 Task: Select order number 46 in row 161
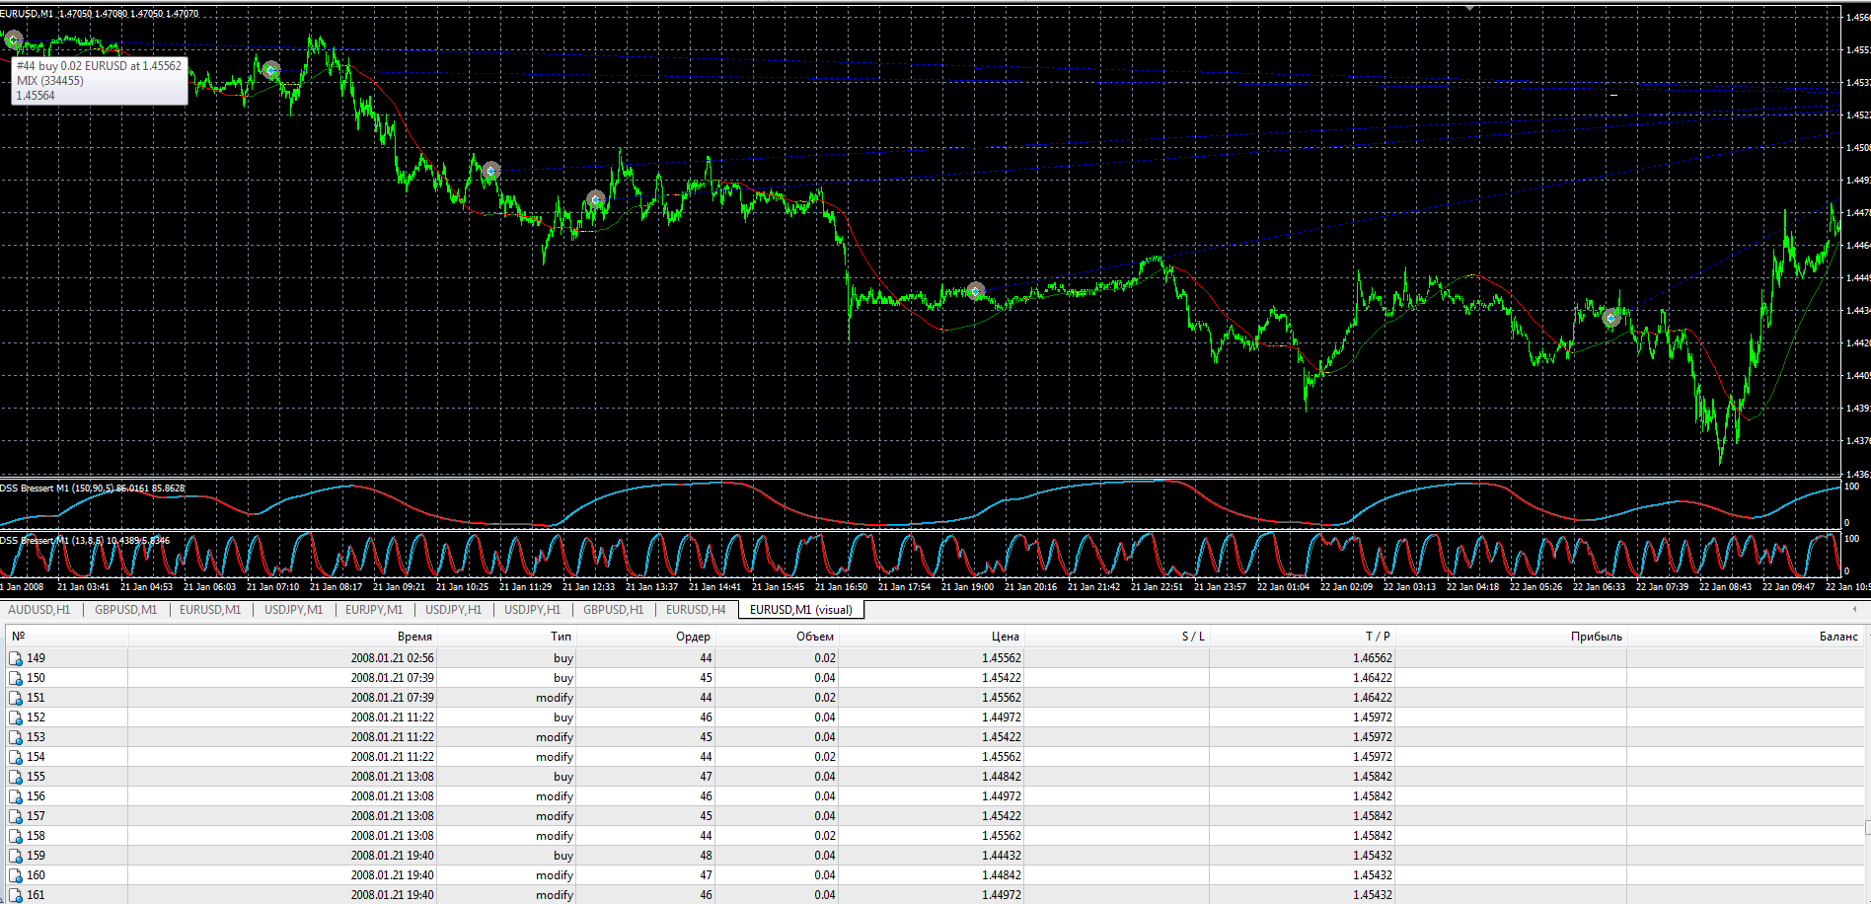point(706,895)
